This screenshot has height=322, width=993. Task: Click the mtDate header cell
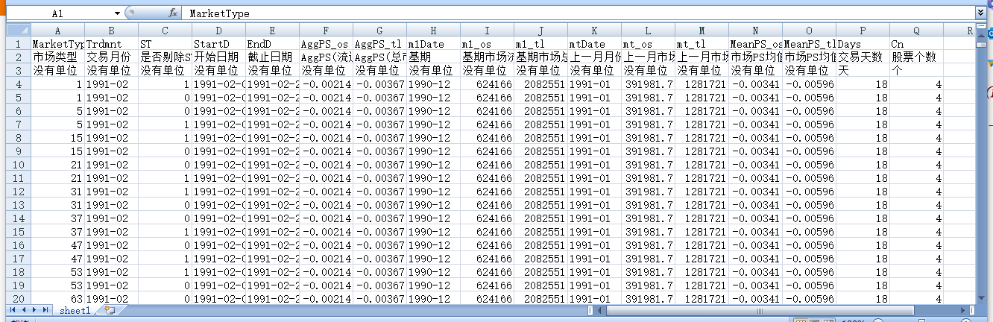tap(594, 44)
